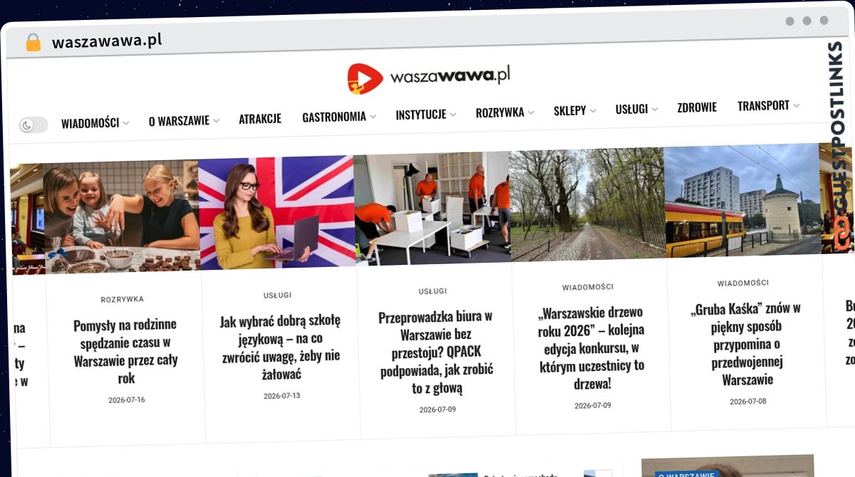Screen dimensions: 855x477
Task: Click the padlock icon in address bar
Action: [x=33, y=43]
